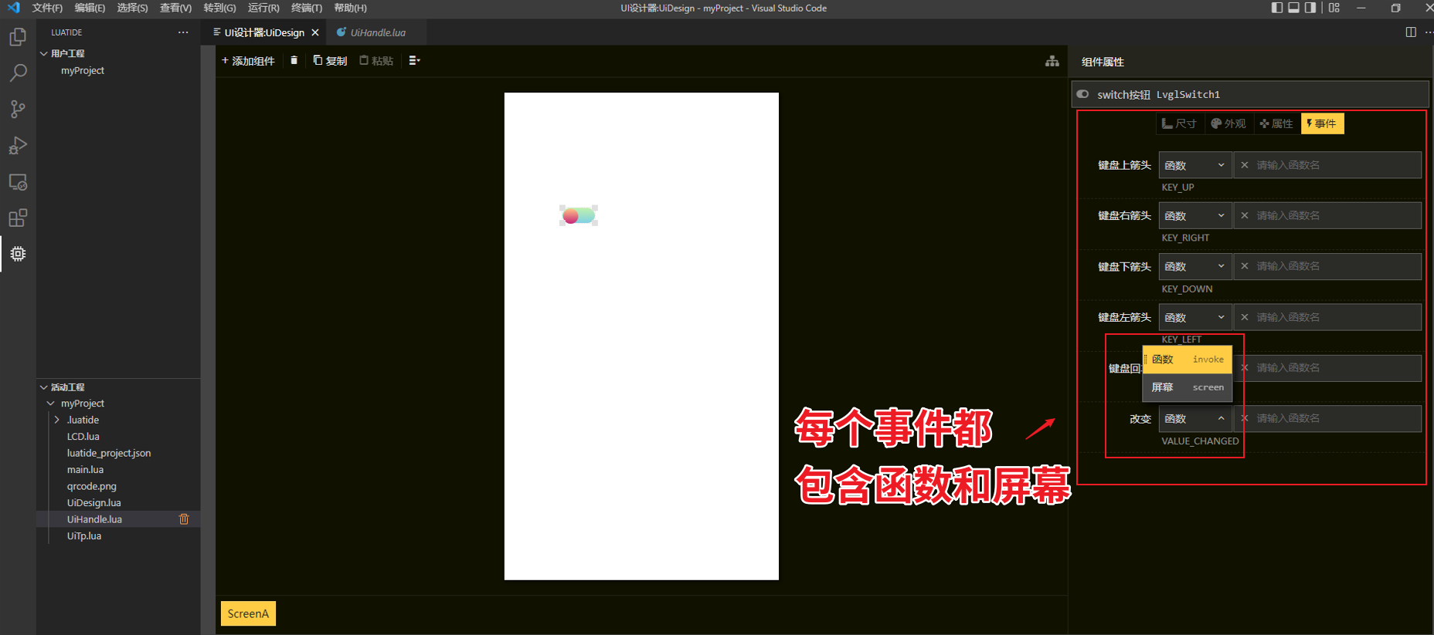Open 键盘左箭头 event type dropdown

[x=1195, y=317]
